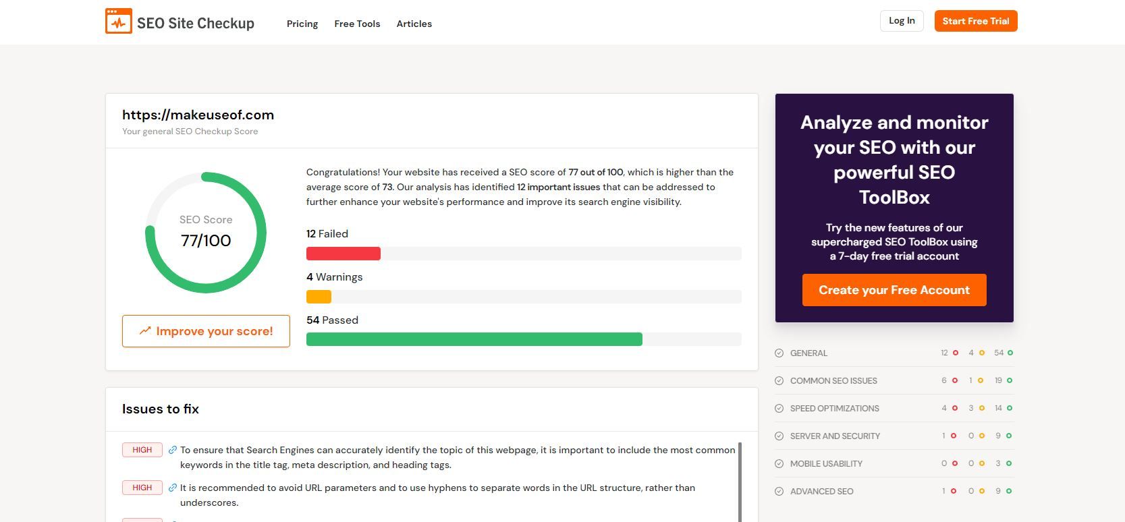Screen dimensions: 1125x522
Task: Click the SEO Site Checkup logo icon
Action: pos(119,22)
